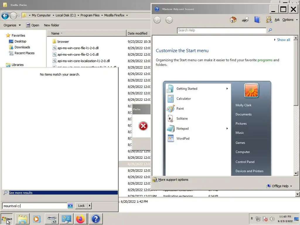This screenshot has height=225, width=300.
Task: Sort by Name column header
Action: pyautogui.click(x=86, y=33)
